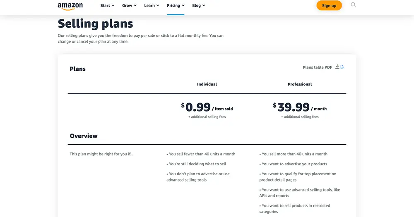Click the Overview section heading
This screenshot has width=414, height=217.
[84, 136]
